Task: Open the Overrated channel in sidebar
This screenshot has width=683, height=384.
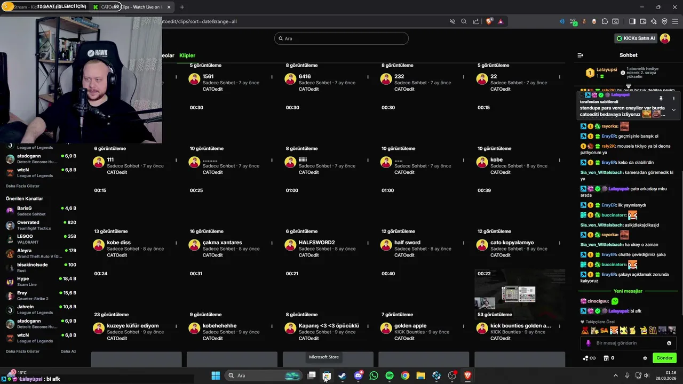Action: [x=41, y=225]
